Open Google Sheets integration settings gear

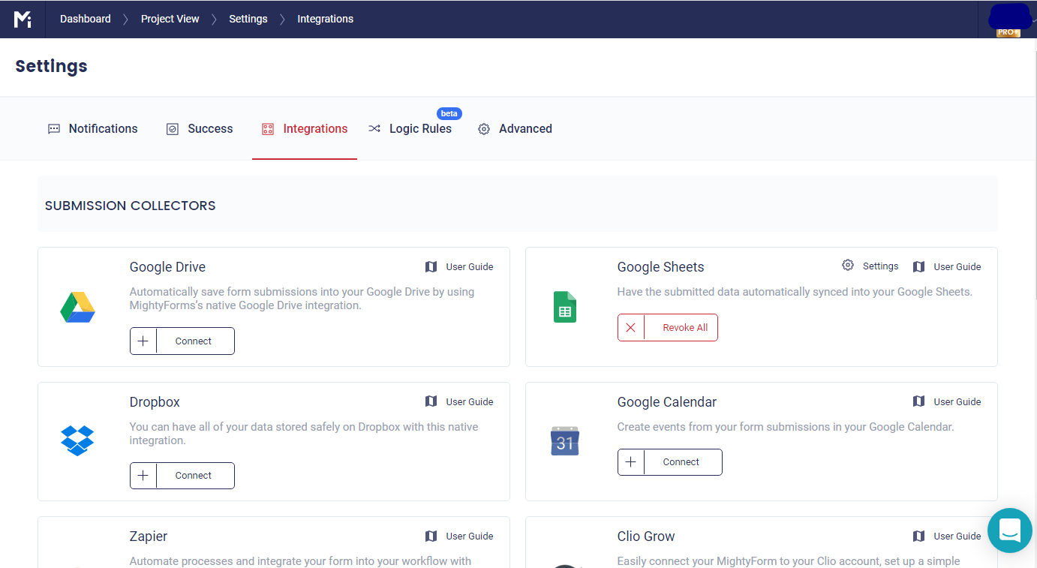point(848,265)
